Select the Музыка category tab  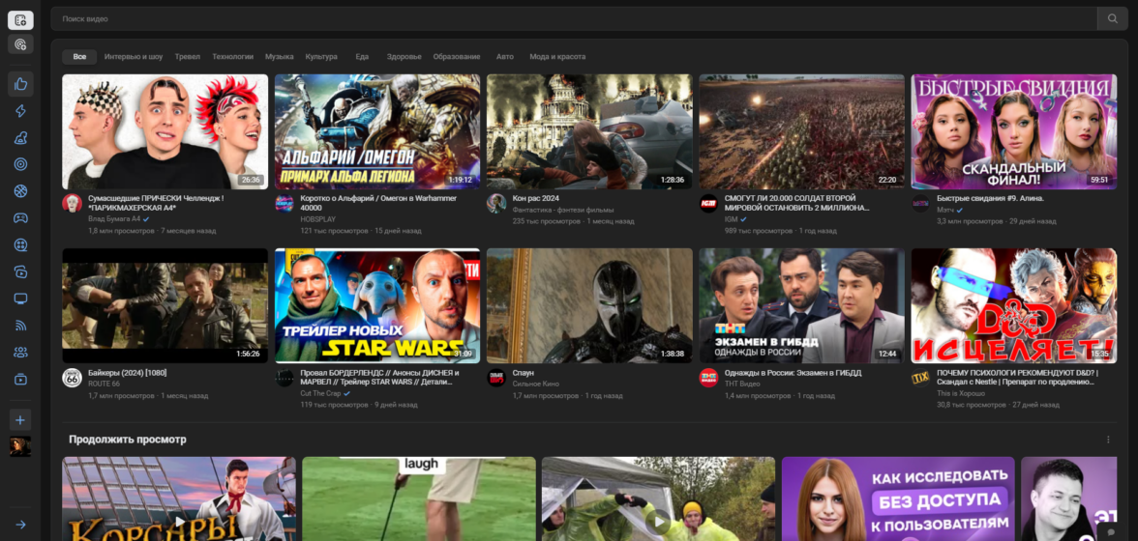[279, 57]
